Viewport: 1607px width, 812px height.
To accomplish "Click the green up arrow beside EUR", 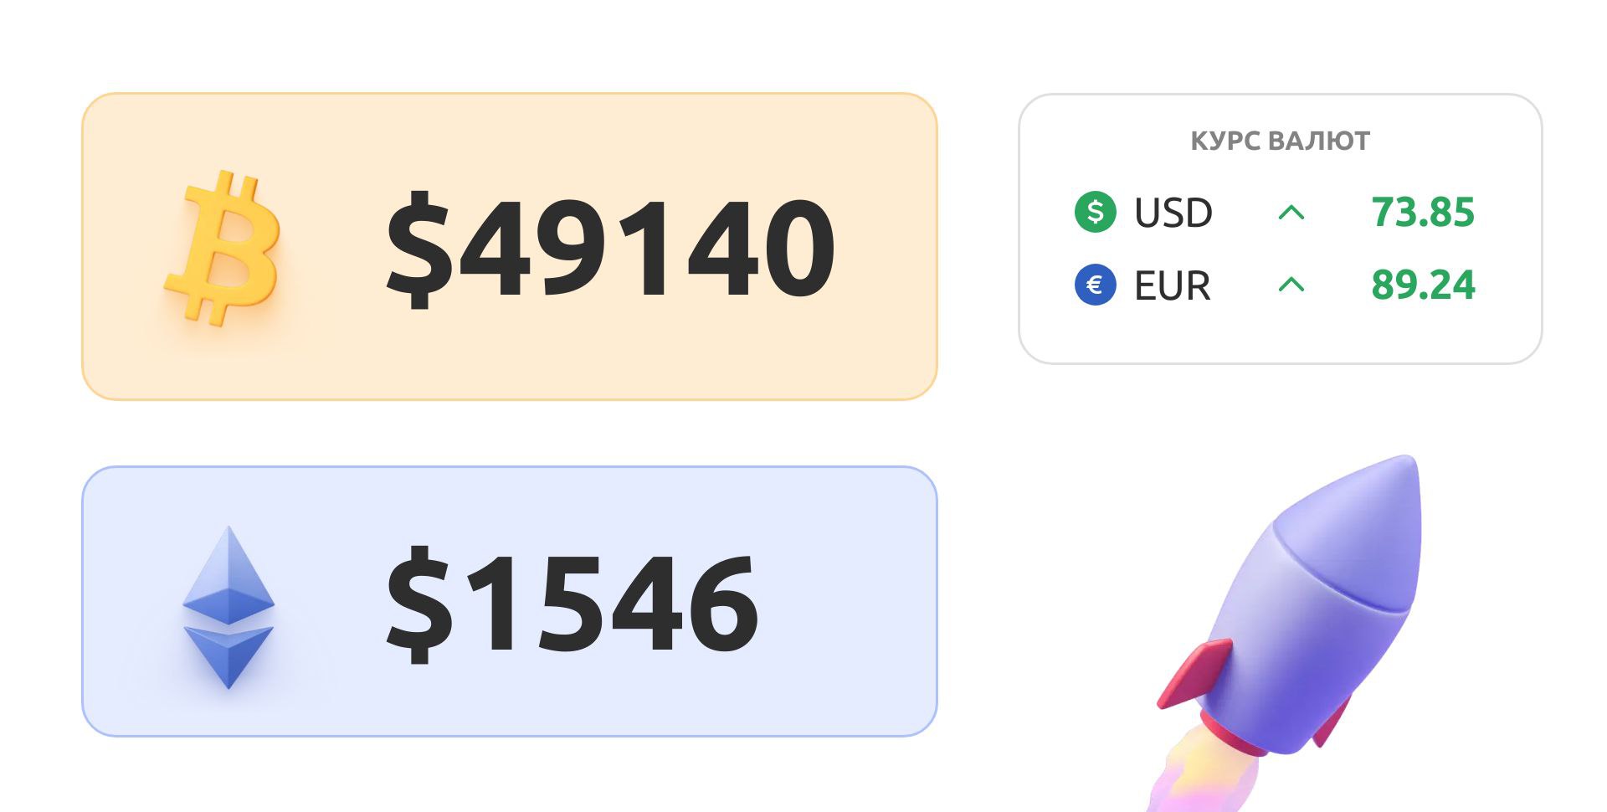I will click(1291, 285).
